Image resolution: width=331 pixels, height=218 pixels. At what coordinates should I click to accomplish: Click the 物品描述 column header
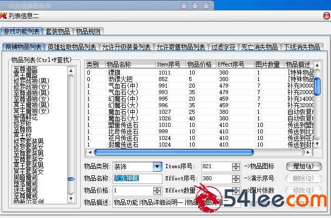[x=299, y=64]
